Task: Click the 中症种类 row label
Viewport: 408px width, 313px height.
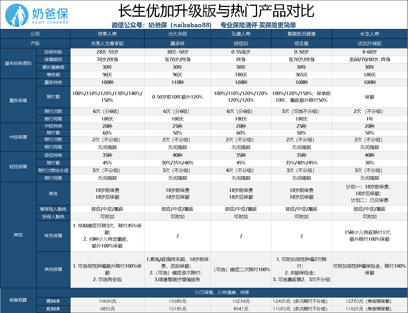Action: click(53, 126)
